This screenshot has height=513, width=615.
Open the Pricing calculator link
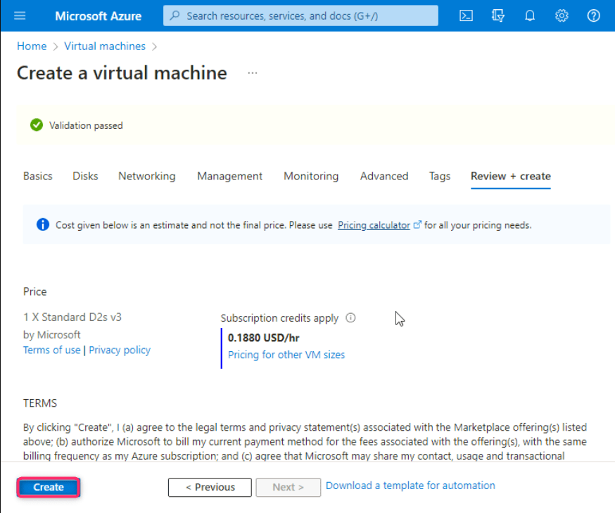tap(374, 225)
